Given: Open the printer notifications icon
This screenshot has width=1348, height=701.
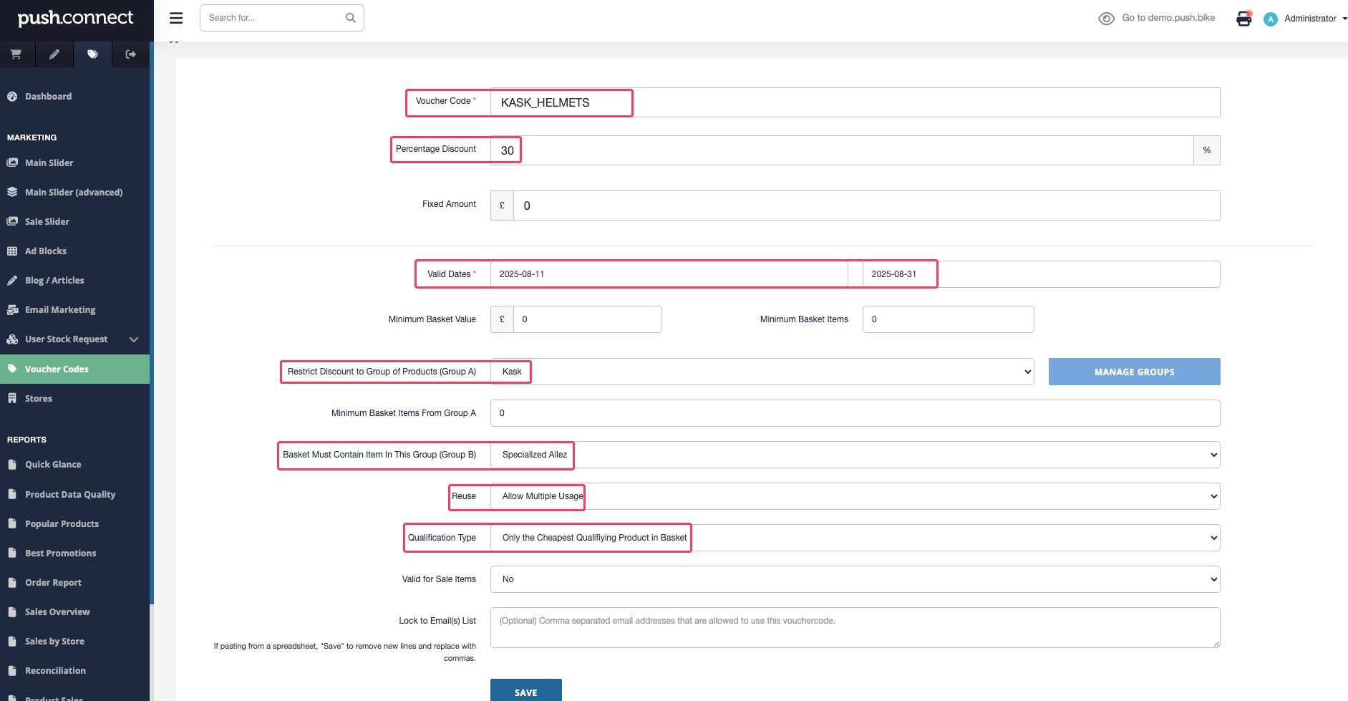Looking at the screenshot, I should [x=1243, y=19].
